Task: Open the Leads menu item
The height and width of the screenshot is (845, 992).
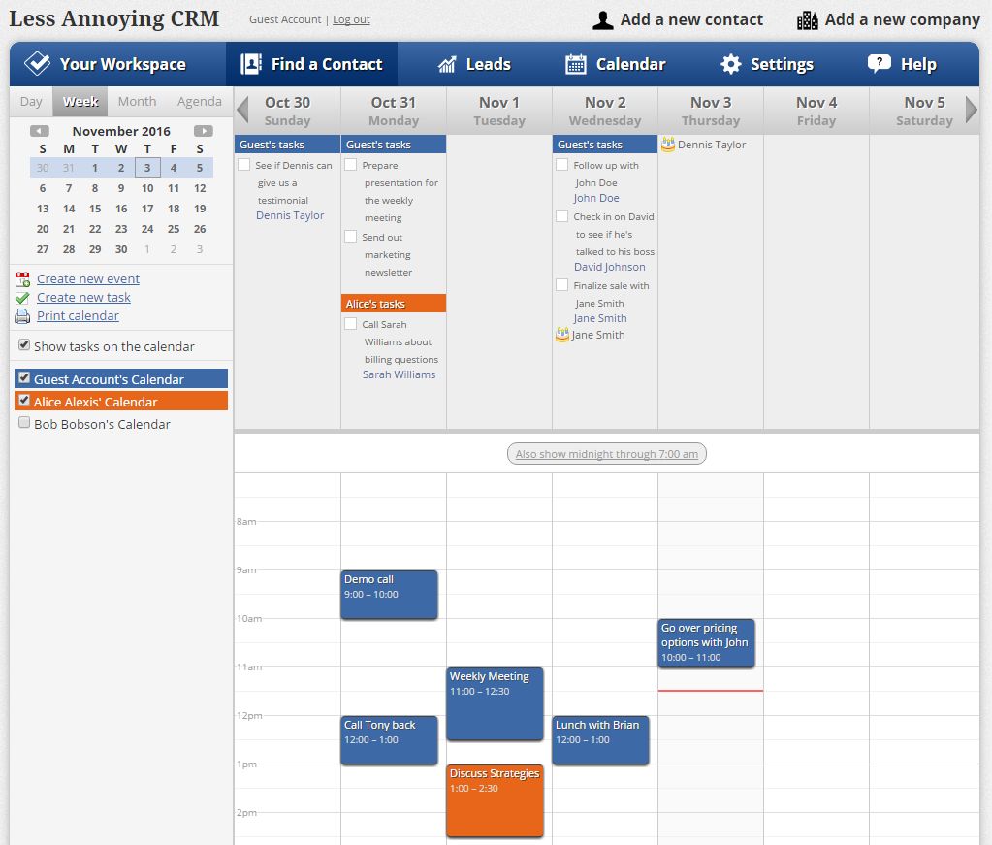Action: [474, 64]
